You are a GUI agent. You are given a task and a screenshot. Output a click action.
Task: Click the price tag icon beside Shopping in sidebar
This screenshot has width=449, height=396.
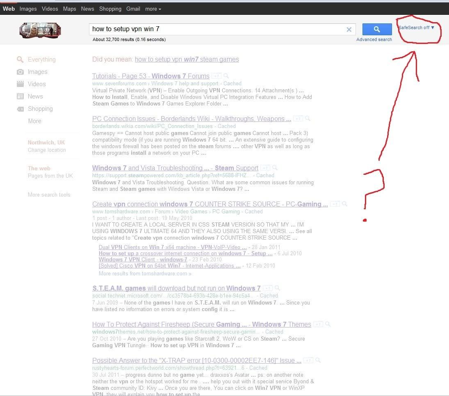[x=21, y=109]
